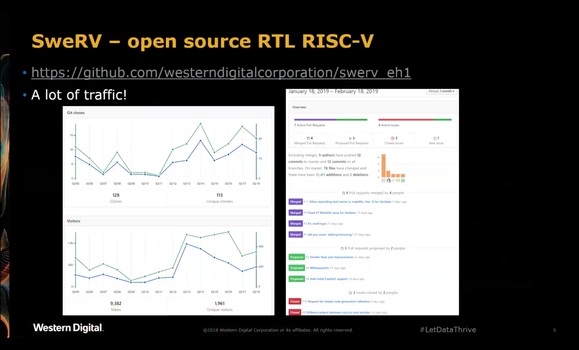Click merge icon in 'Pull requests merged by 4 people'
This screenshot has width=579, height=350.
coord(343,193)
